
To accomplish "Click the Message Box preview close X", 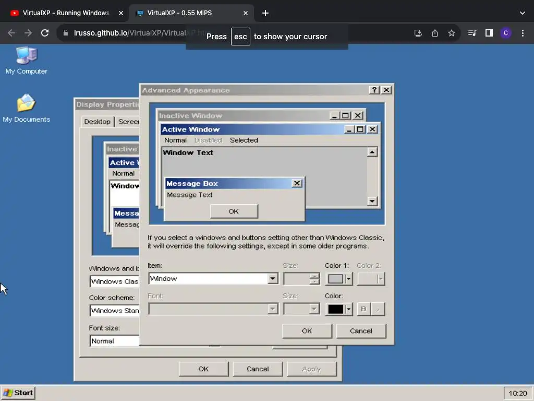I will [297, 183].
